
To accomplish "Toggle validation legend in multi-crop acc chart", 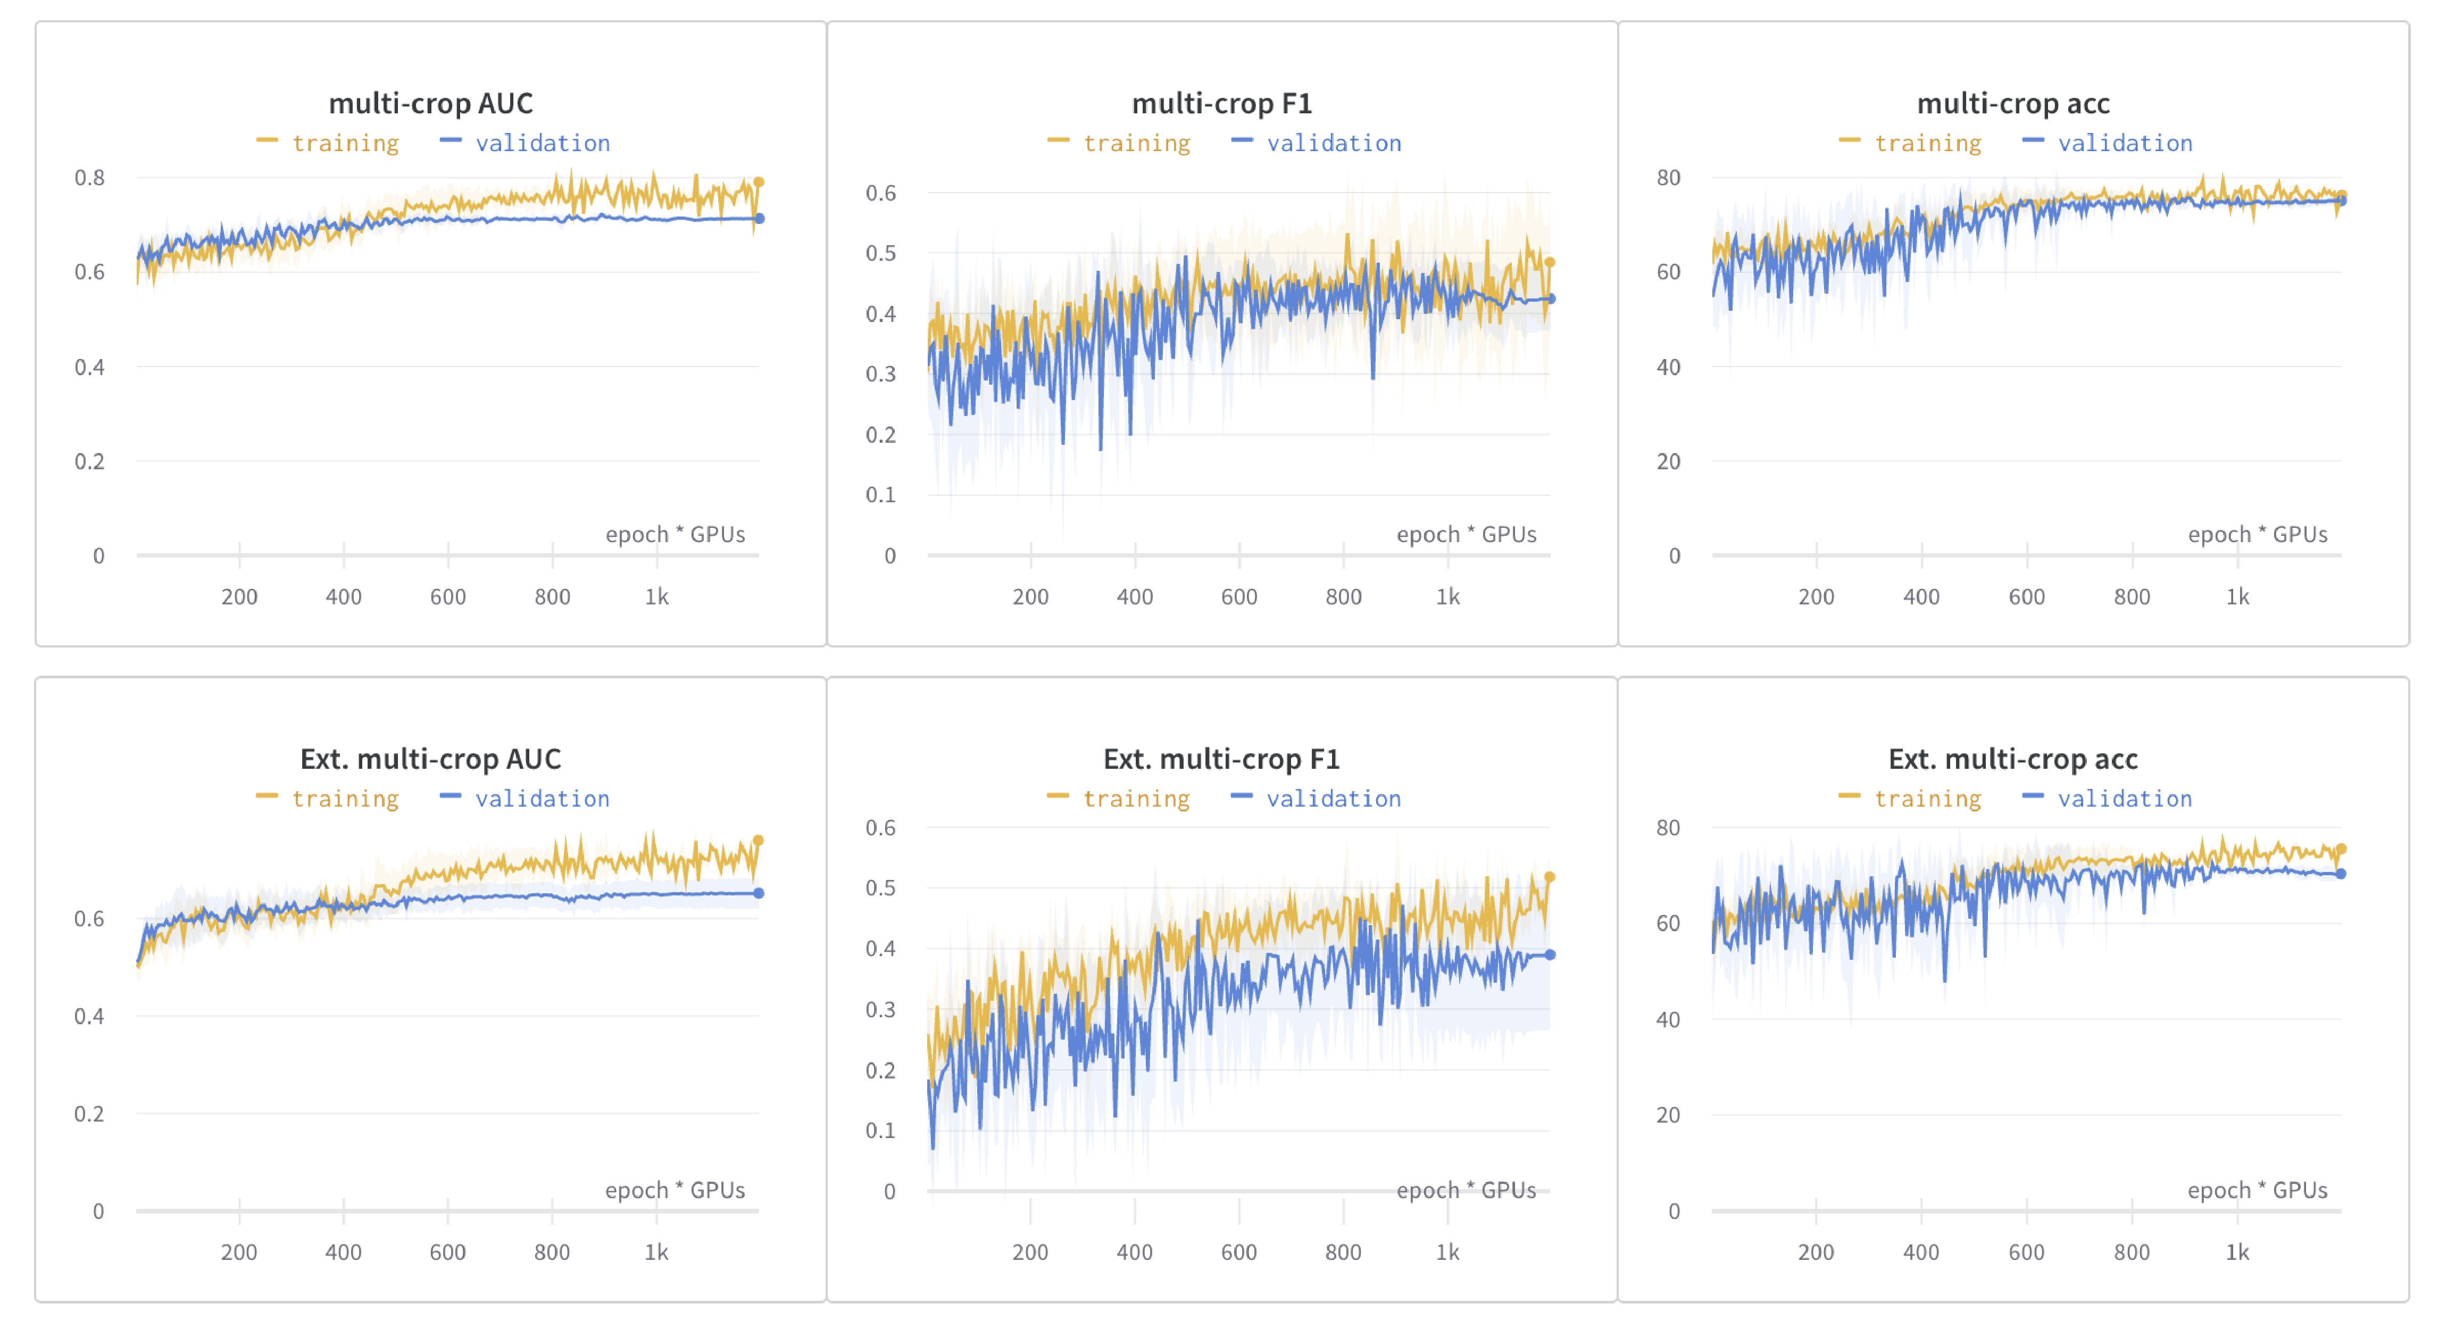I will pos(2108,143).
